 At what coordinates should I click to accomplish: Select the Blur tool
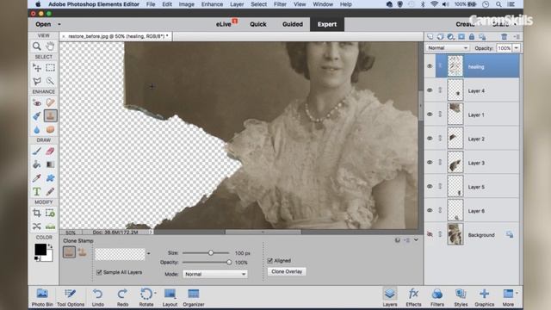coord(36,129)
